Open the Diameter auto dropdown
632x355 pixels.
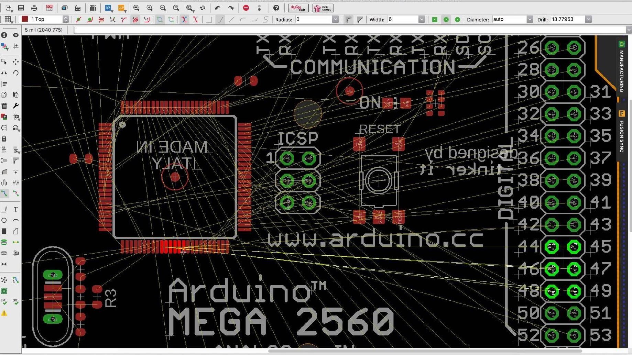[x=530, y=19]
